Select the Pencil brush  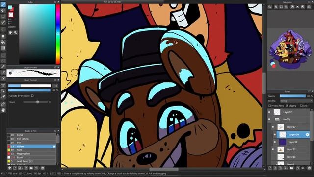(31, 135)
